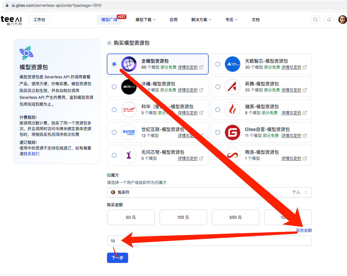Open external link icon for 全模型资源包
The image size is (347, 276).
[201, 67]
